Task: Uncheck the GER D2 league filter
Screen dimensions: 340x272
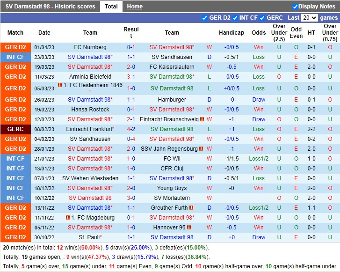Action: click(x=204, y=18)
